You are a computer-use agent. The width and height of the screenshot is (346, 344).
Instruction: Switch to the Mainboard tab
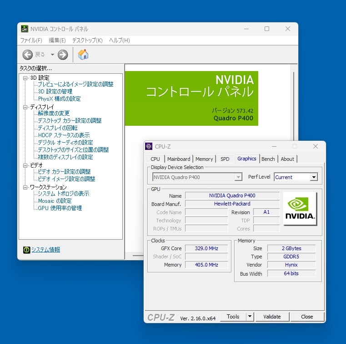pyautogui.click(x=179, y=159)
